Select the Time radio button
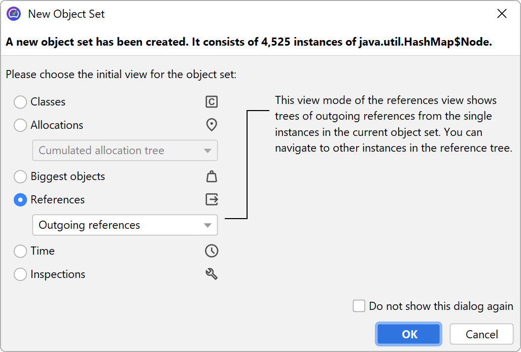 [20, 251]
